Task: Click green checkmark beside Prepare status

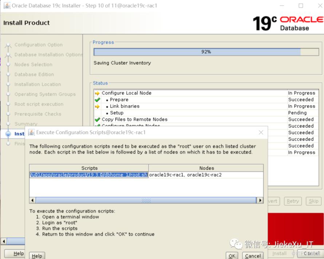Action: [97, 100]
